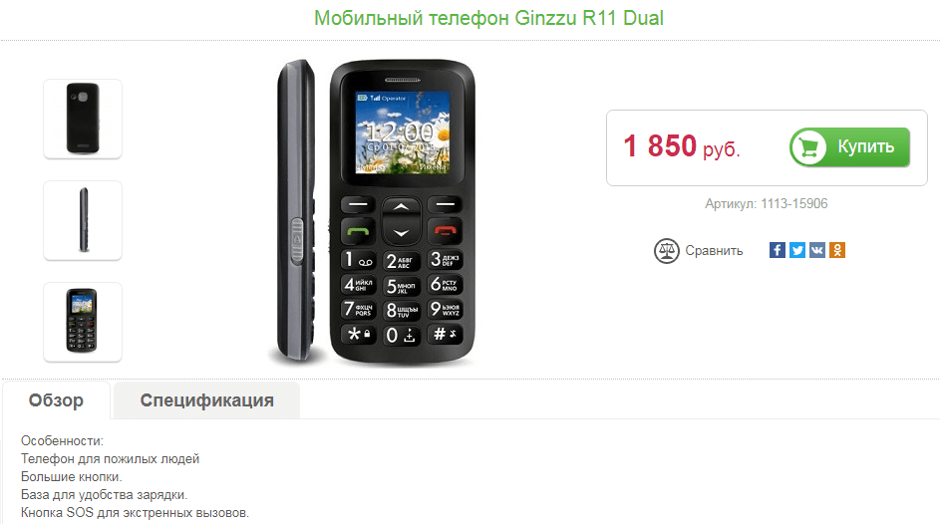Share product on Twitter icon
Screen dimensions: 940x524
[x=797, y=250]
